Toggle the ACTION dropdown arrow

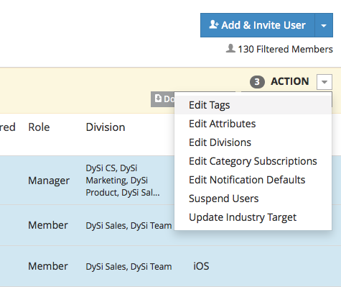[324, 82]
